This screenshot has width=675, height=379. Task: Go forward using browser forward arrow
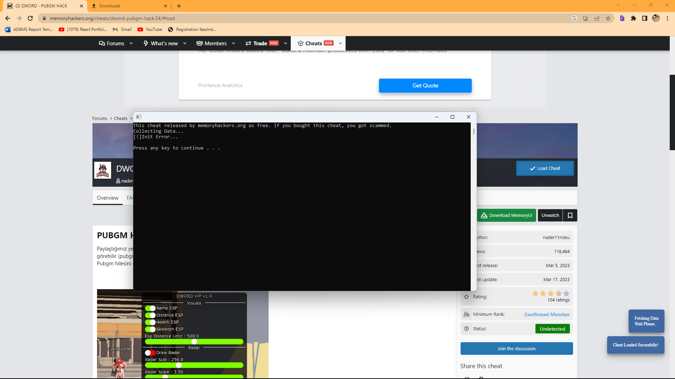(19, 18)
